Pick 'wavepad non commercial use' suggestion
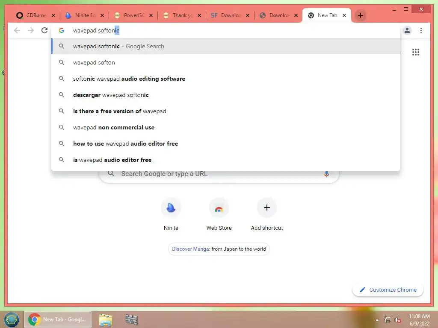The image size is (438, 328). point(226,127)
